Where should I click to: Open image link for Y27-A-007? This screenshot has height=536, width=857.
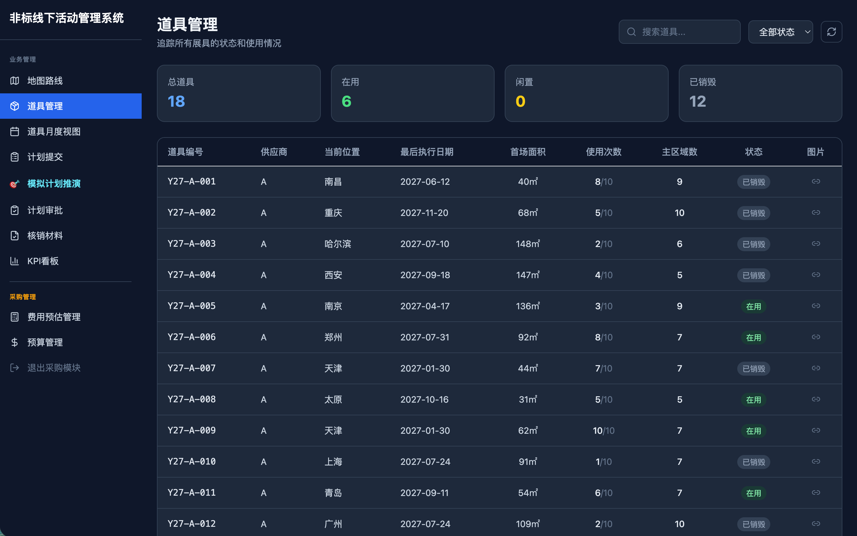[x=815, y=368]
